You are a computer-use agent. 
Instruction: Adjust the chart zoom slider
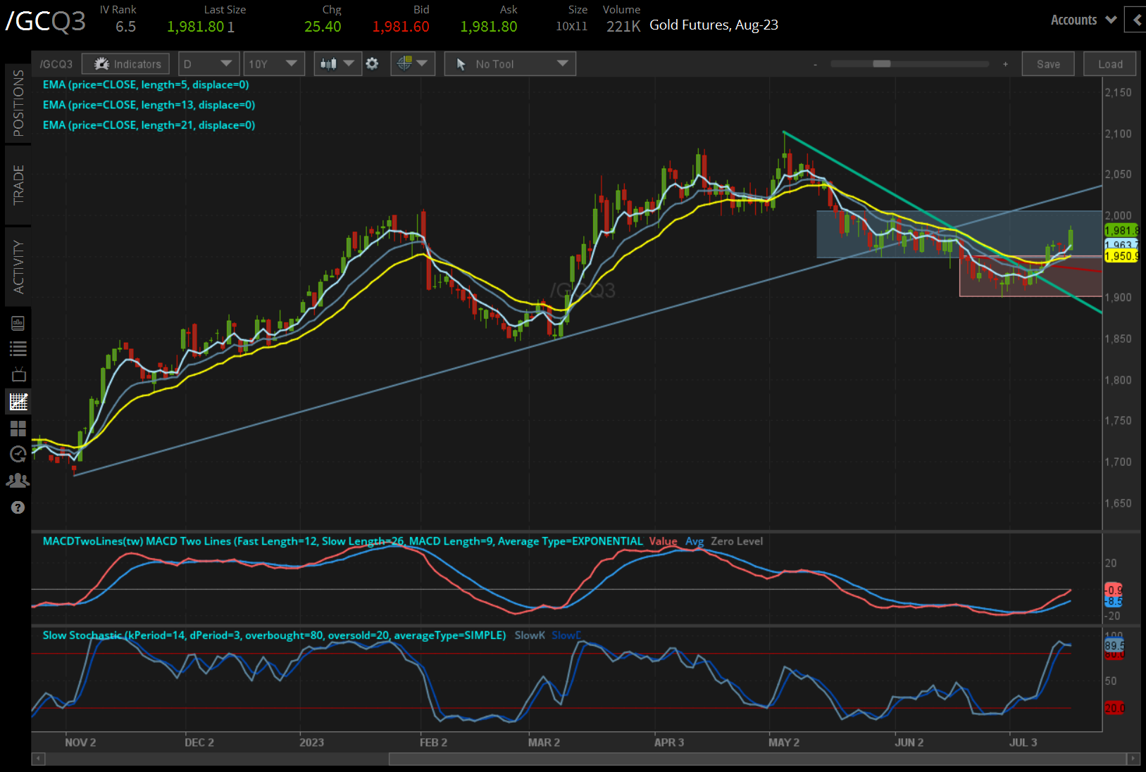click(x=882, y=63)
